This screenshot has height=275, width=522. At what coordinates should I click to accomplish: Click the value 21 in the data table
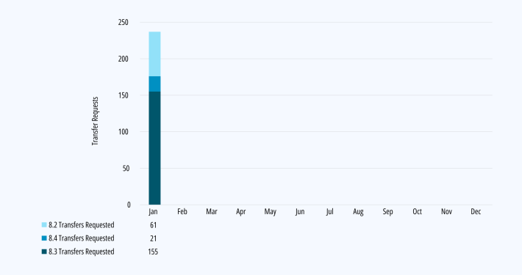pyautogui.click(x=153, y=238)
